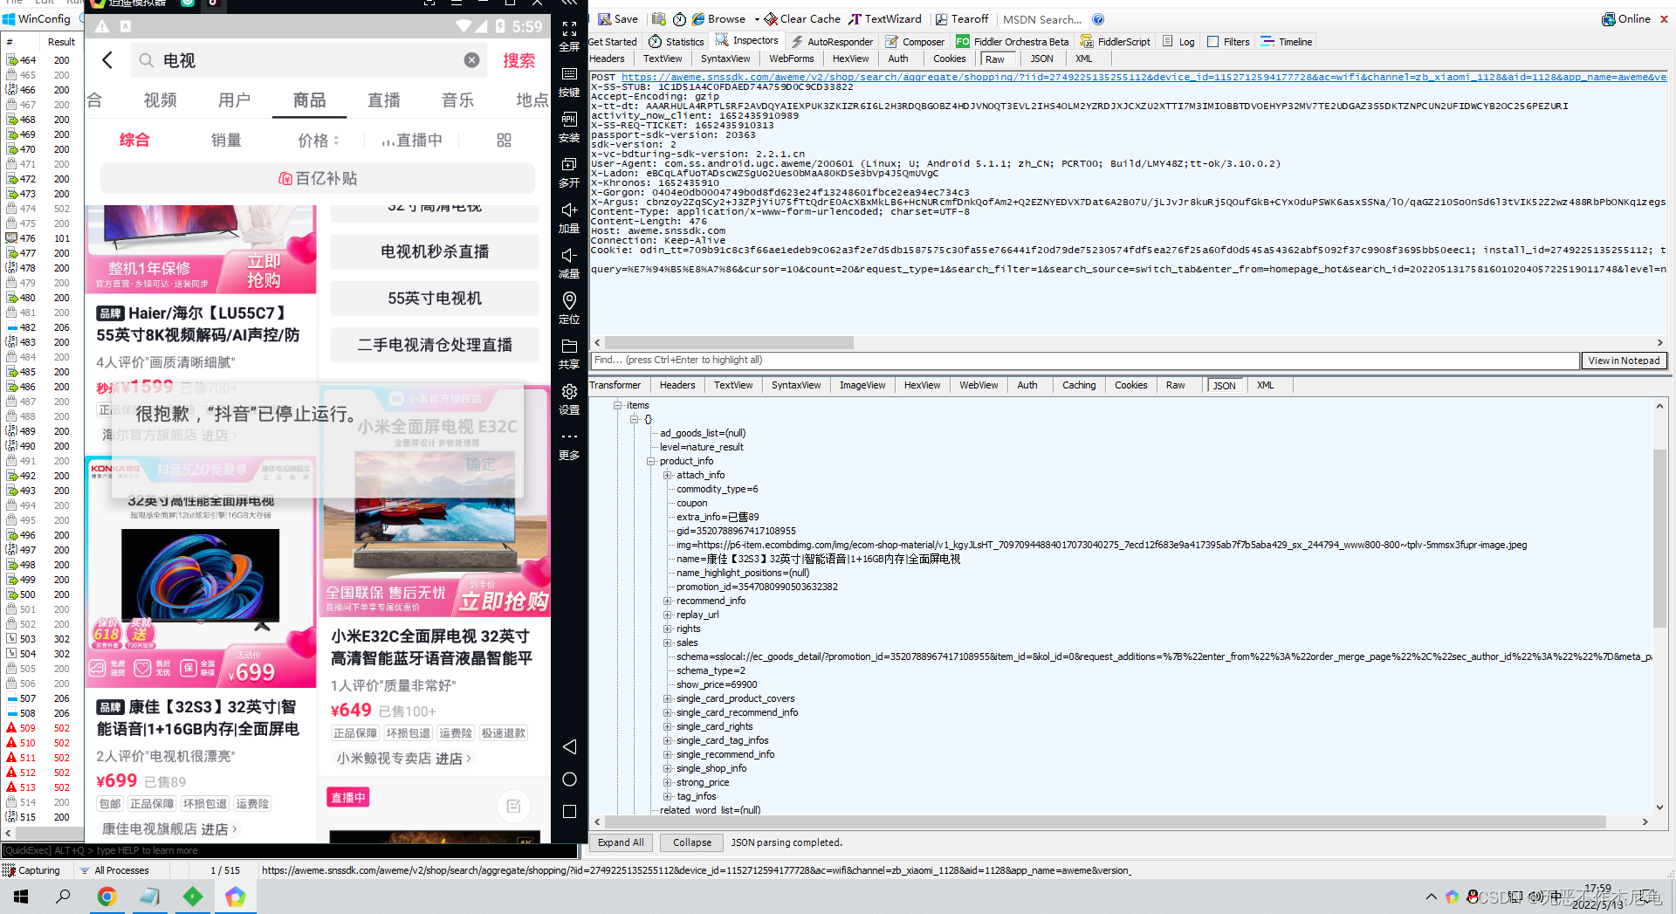Select the response ImageView tab

click(x=862, y=385)
